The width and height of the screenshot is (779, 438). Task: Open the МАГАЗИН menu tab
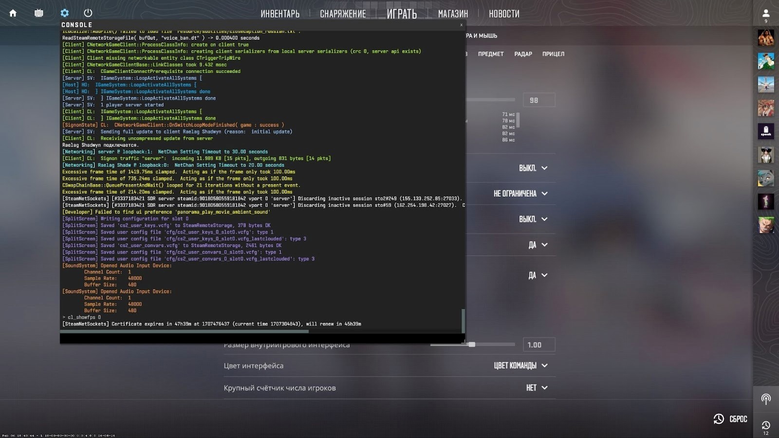pos(453,14)
